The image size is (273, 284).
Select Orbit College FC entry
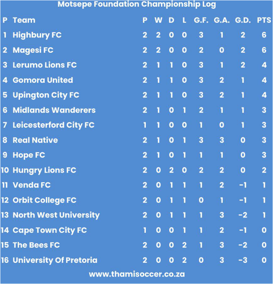pos(45,200)
